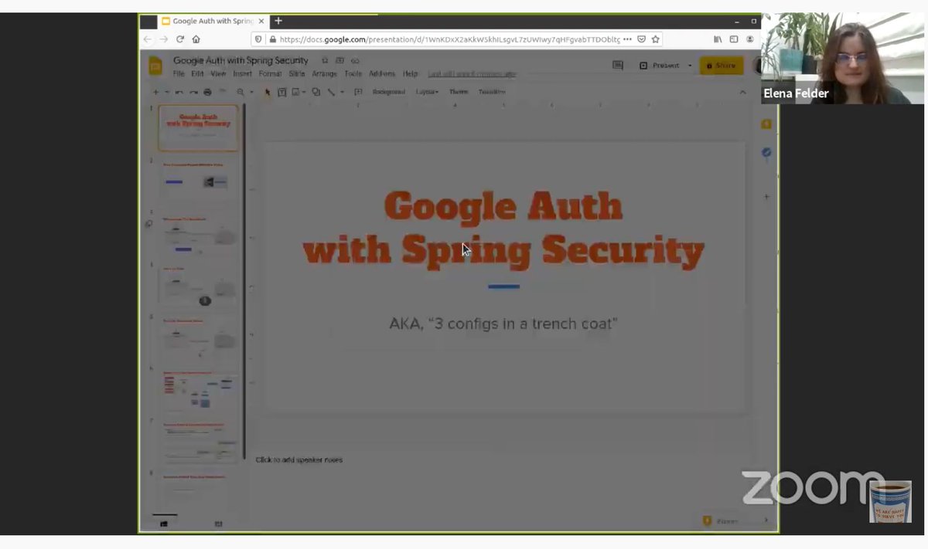
Task: Select the shape tool
Action: pos(316,92)
